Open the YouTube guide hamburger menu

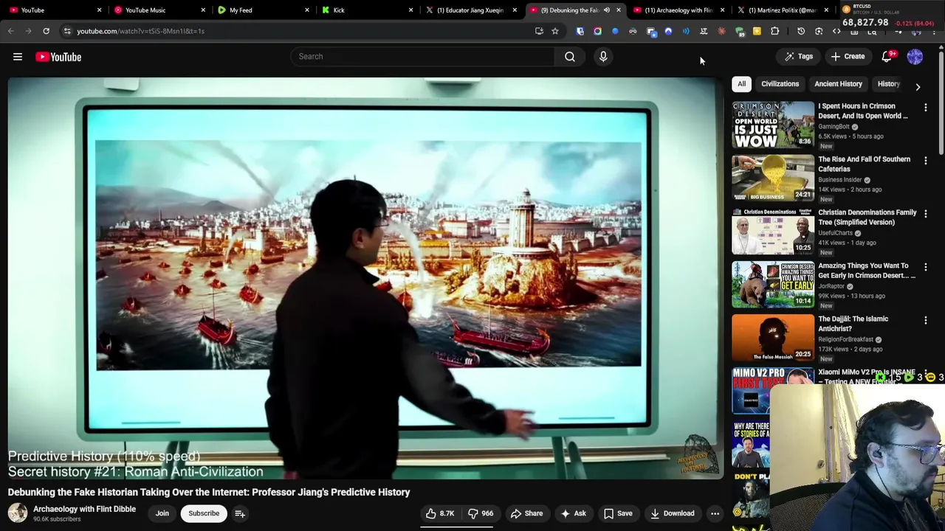(18, 57)
